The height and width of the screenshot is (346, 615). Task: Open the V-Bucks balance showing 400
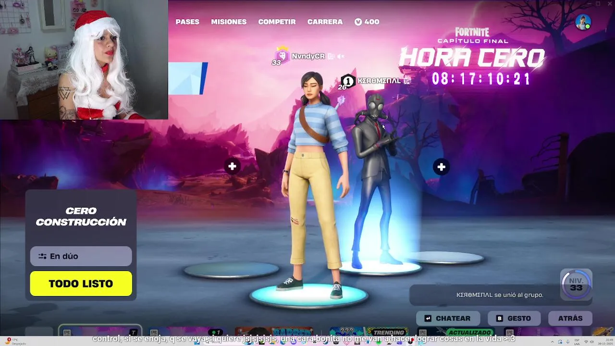pyautogui.click(x=367, y=22)
